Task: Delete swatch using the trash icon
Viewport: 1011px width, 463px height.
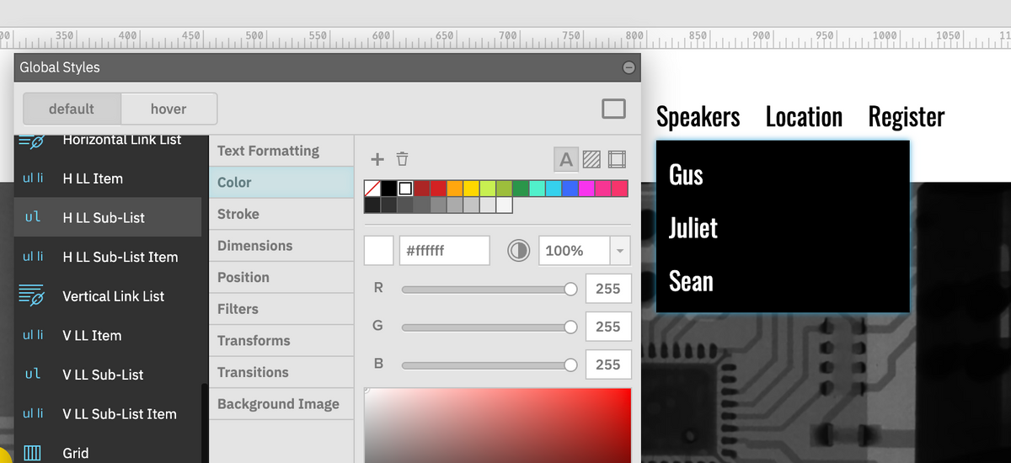Action: pyautogui.click(x=403, y=159)
